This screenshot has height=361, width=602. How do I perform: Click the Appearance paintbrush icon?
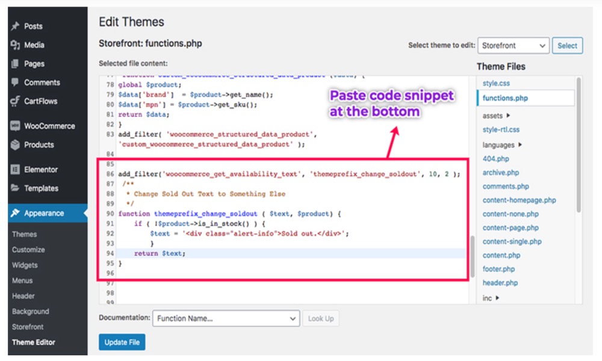tap(16, 213)
